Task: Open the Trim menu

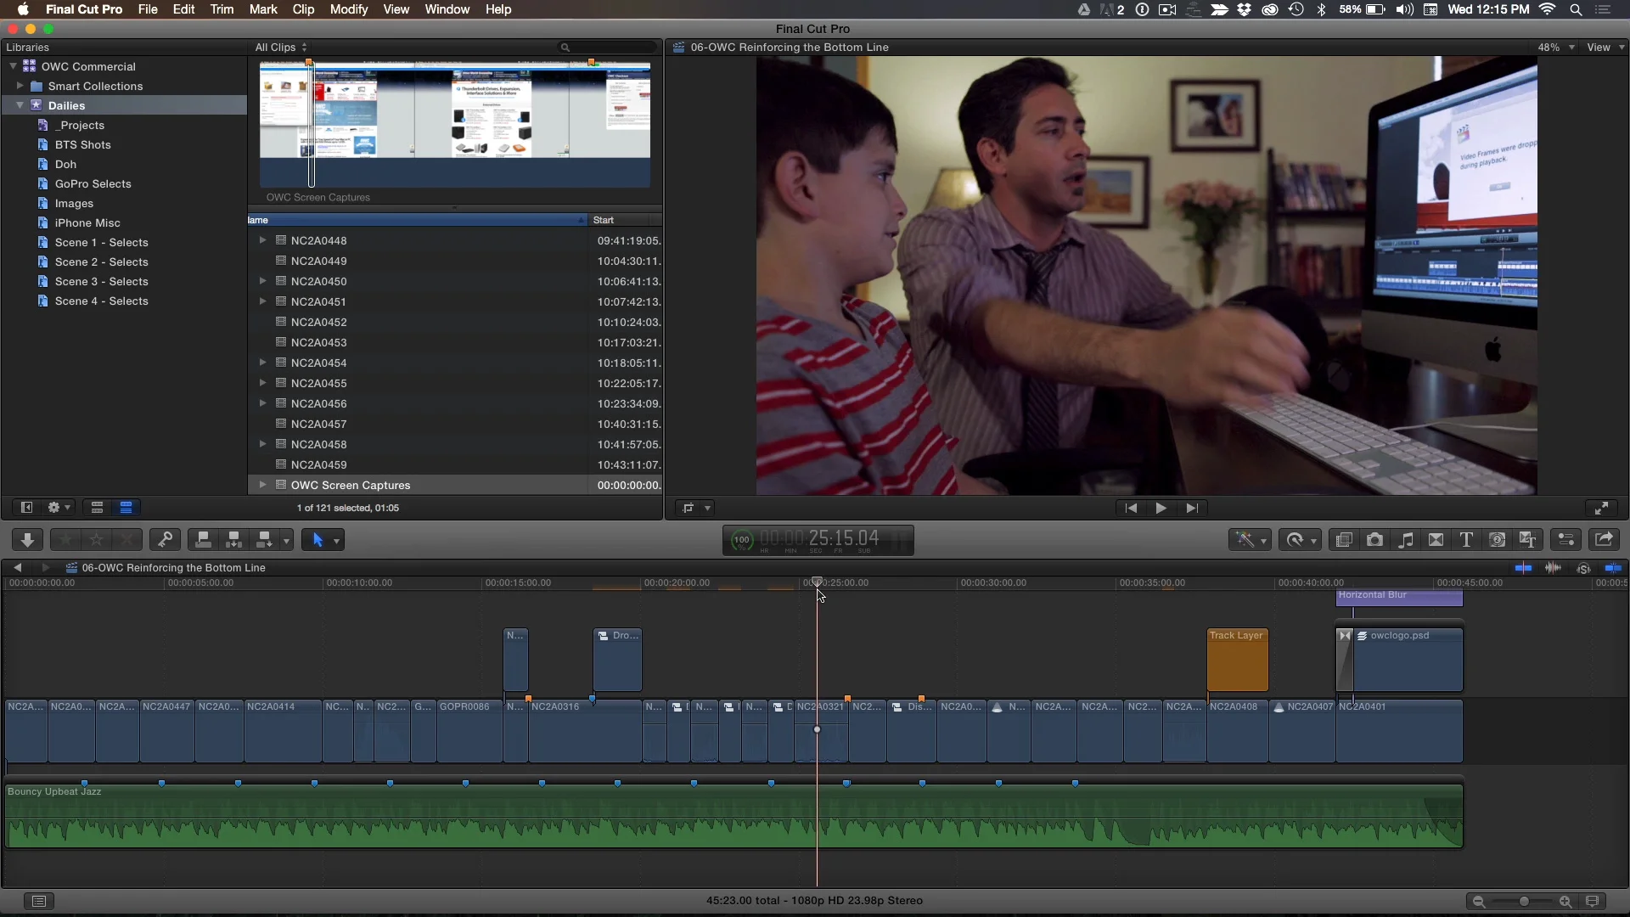Action: pos(222,9)
